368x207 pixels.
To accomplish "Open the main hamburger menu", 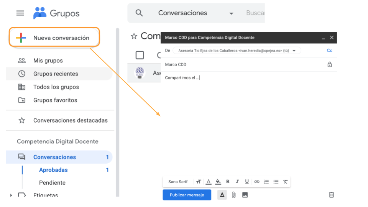I will pyautogui.click(x=20, y=13).
